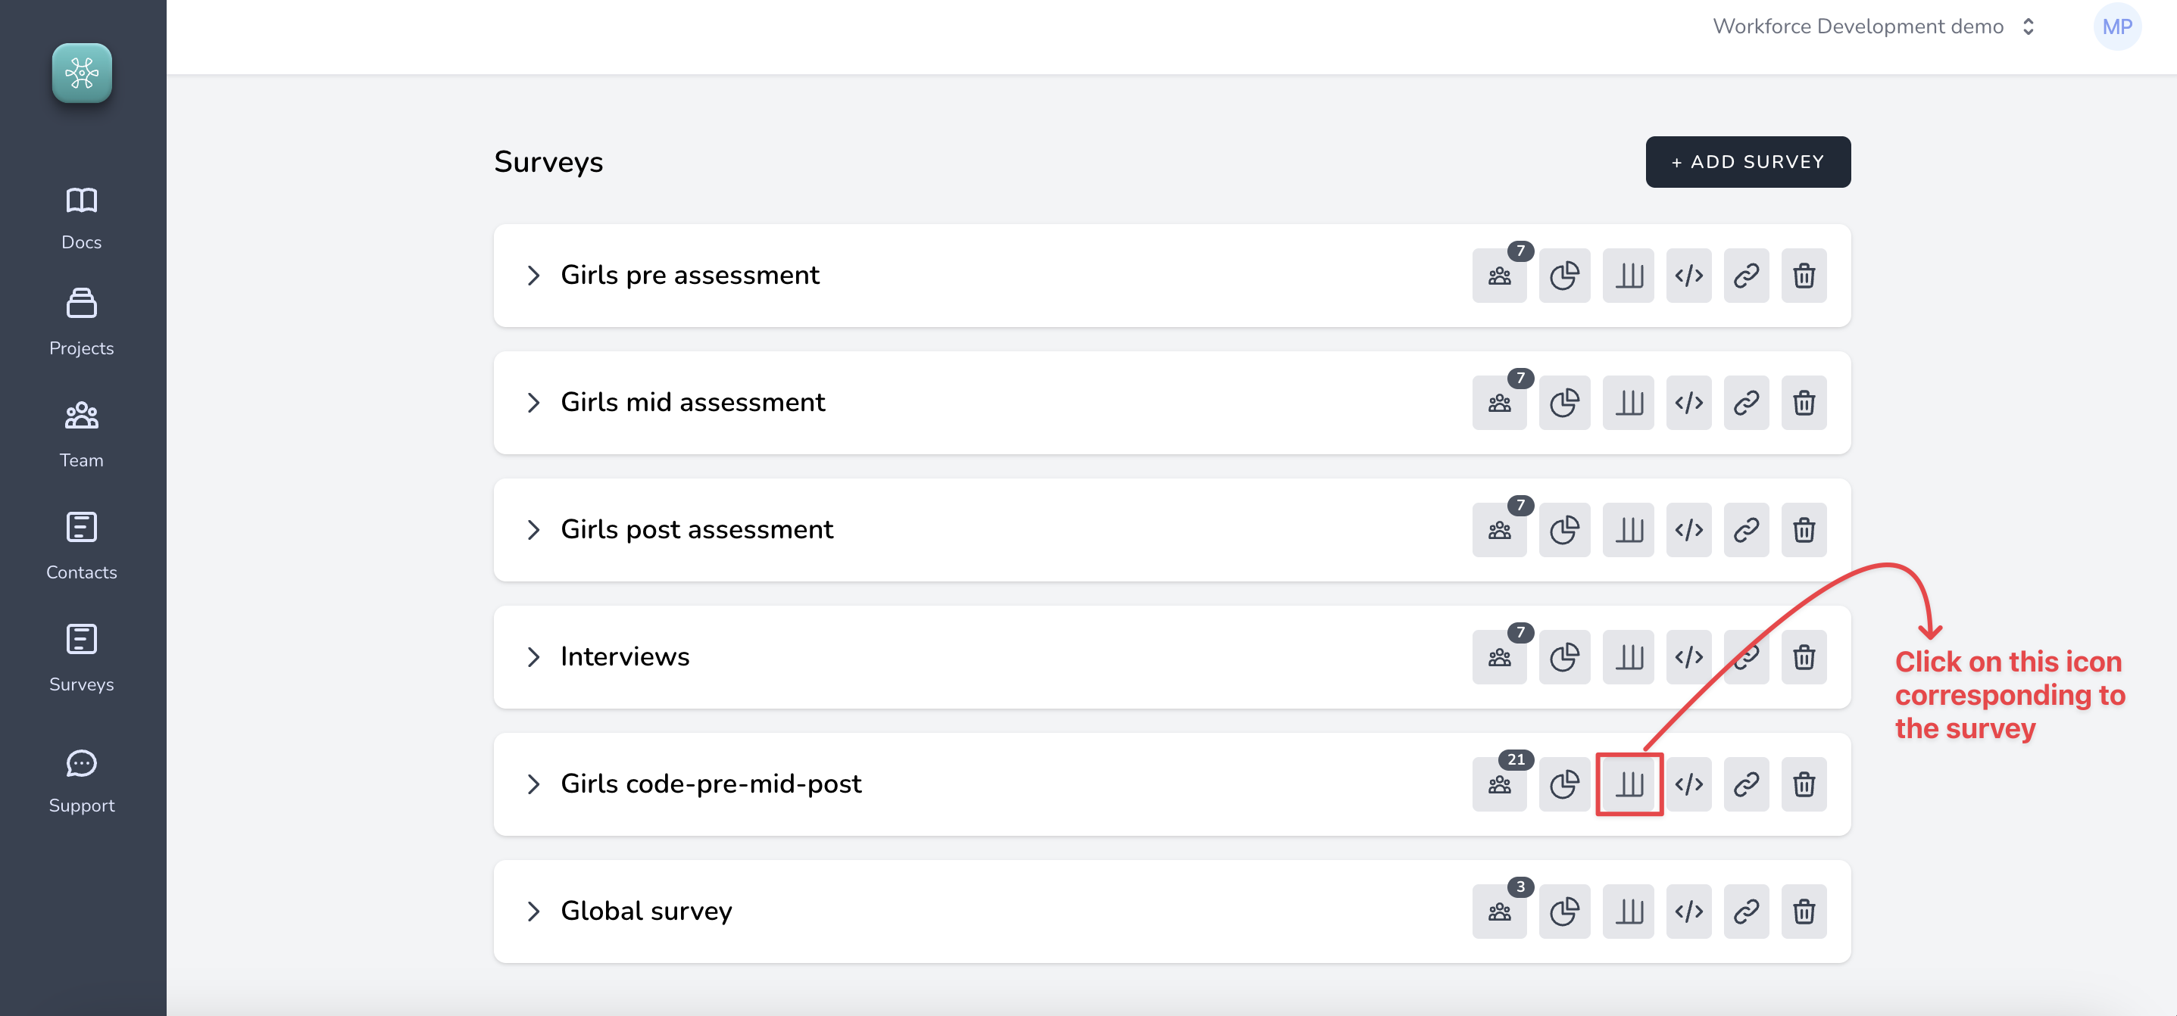
Task: Click the Add Survey button
Action: pyautogui.click(x=1747, y=161)
